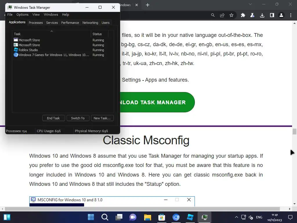
Task: Sort tasks by the Task column header
Action: click(x=51, y=34)
